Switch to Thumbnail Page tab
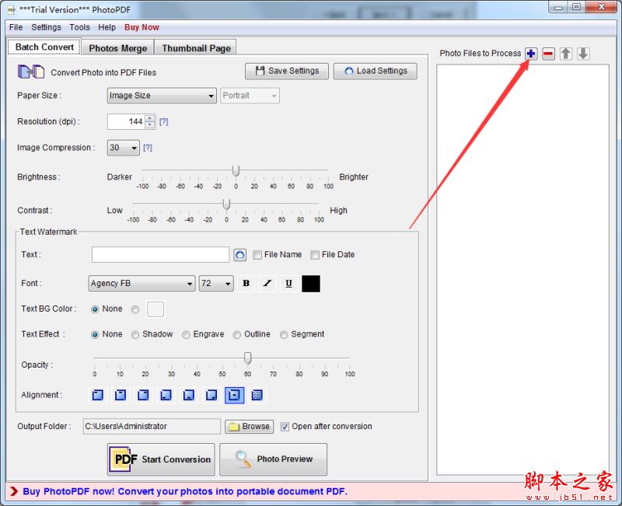The height and width of the screenshot is (506, 622). pyautogui.click(x=196, y=48)
